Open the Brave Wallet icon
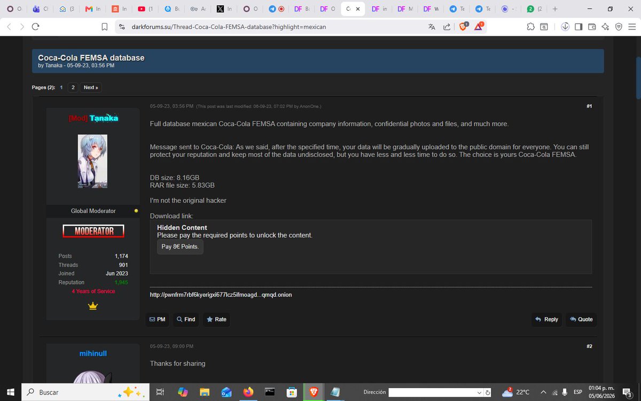 point(592,27)
